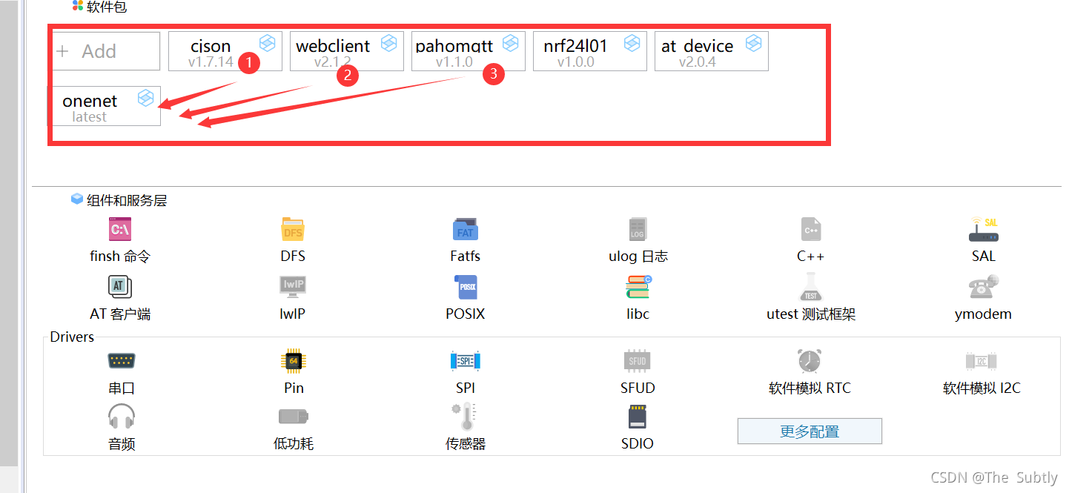The image size is (1069, 493).
Task: Click the SPI driver icon
Action: tap(466, 361)
